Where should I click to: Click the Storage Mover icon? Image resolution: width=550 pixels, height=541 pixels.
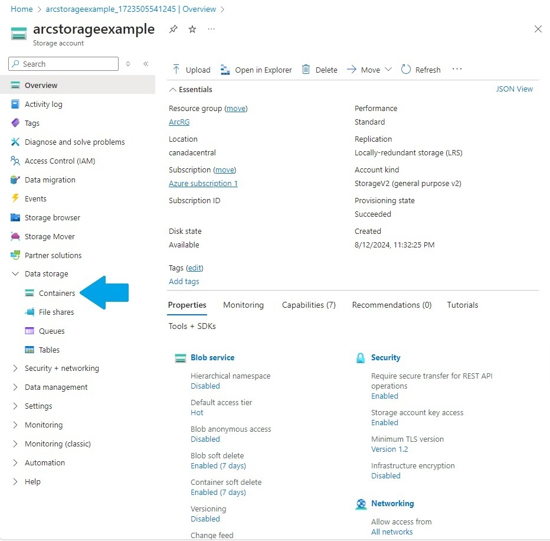coord(15,236)
